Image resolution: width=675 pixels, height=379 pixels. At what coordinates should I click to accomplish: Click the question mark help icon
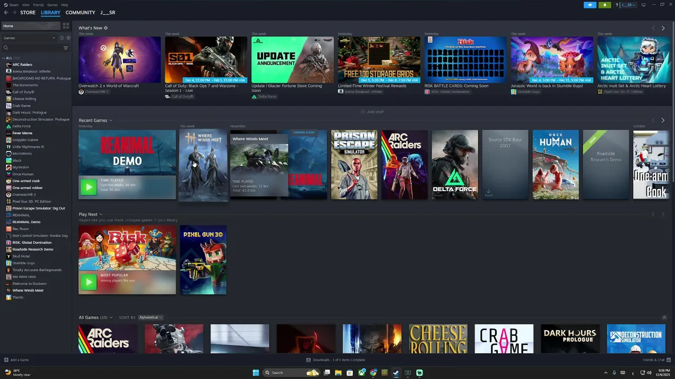616,5
